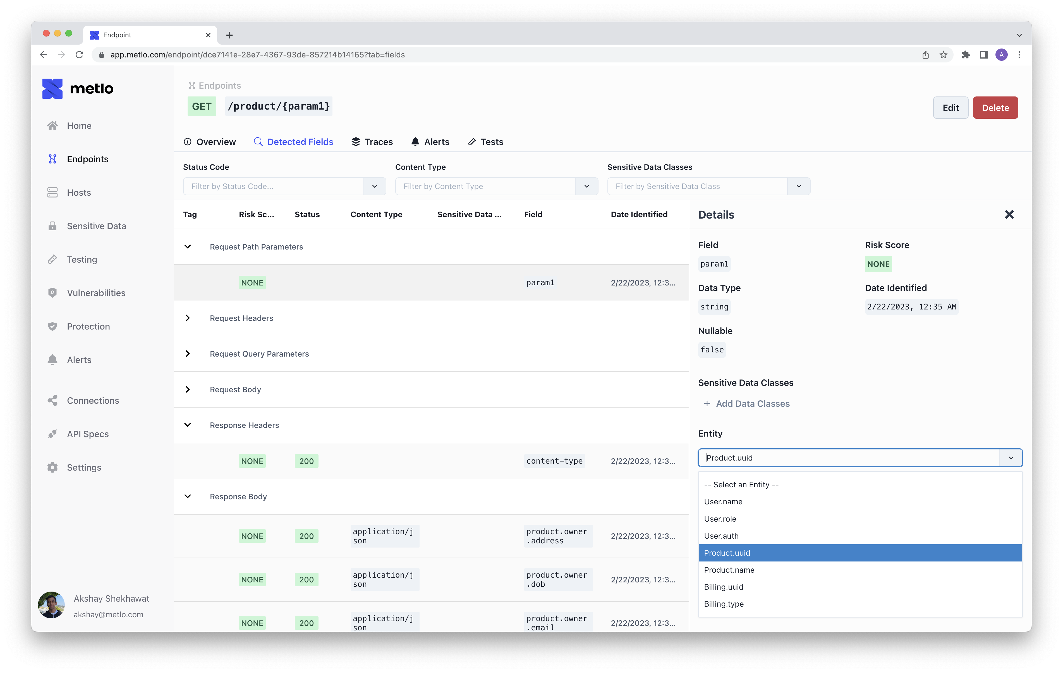Click the Vulnerabilities shield icon
Screen dimensions: 1063x673
pos(52,293)
